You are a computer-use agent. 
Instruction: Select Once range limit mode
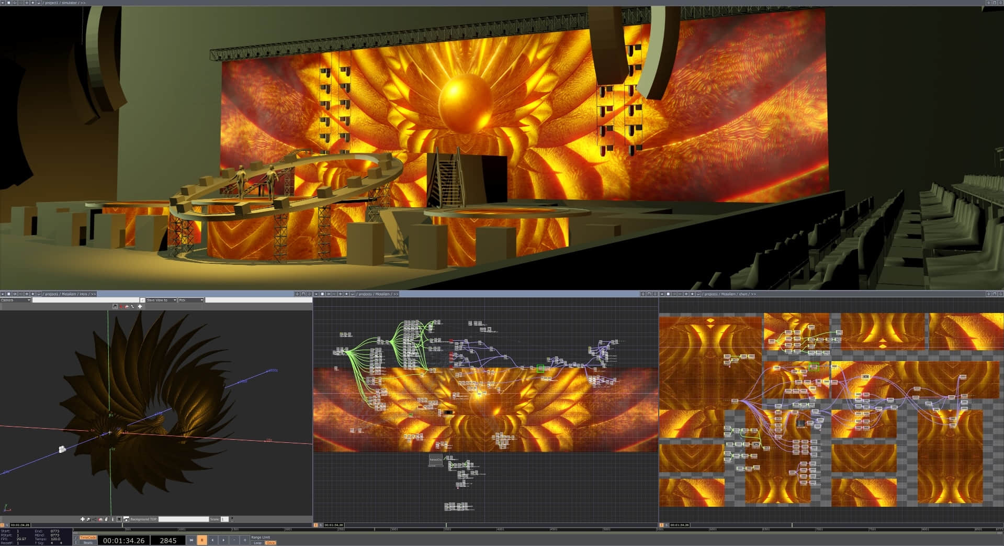pos(270,543)
